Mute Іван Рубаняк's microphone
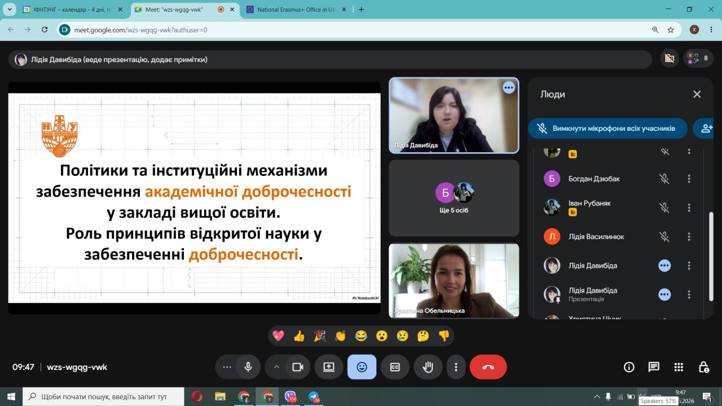This screenshot has width=722, height=406. (664, 208)
